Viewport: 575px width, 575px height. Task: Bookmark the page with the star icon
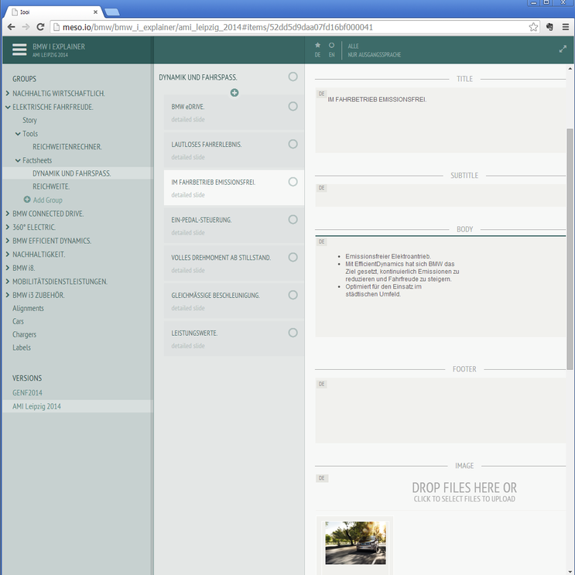tap(533, 27)
